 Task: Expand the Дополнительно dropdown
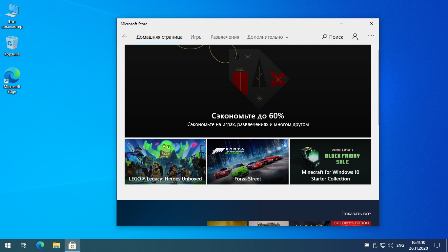click(268, 37)
